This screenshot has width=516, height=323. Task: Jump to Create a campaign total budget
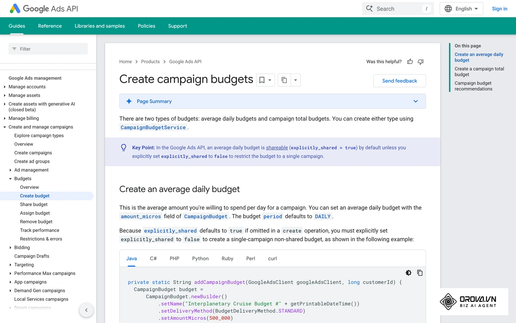click(479, 72)
